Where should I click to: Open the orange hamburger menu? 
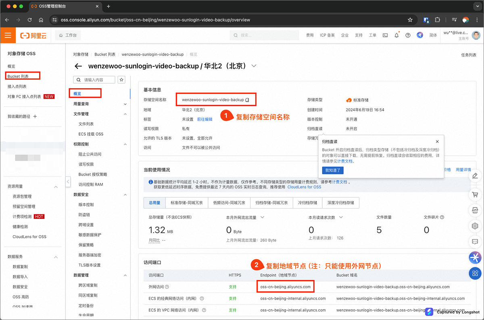click(8, 35)
